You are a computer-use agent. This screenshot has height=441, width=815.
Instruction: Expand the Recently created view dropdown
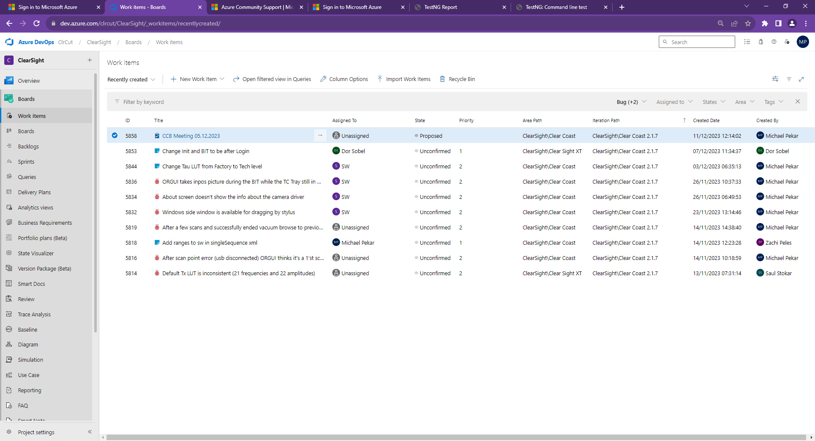131,80
